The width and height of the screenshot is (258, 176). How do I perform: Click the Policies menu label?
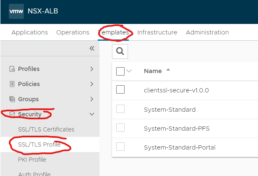tap(29, 84)
